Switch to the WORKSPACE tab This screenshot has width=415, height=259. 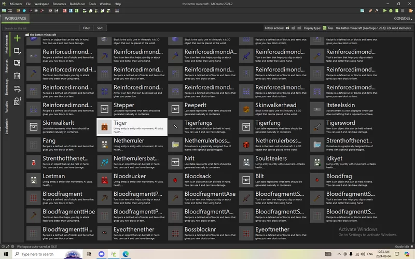coord(16,19)
